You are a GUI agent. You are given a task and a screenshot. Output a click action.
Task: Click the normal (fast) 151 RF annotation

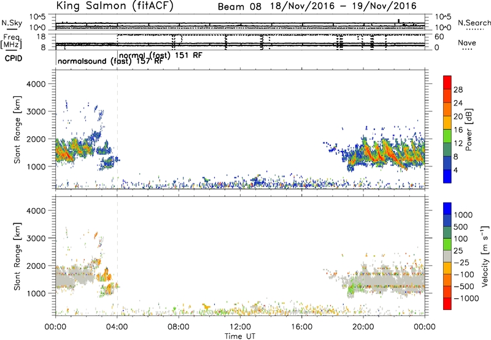[161, 55]
